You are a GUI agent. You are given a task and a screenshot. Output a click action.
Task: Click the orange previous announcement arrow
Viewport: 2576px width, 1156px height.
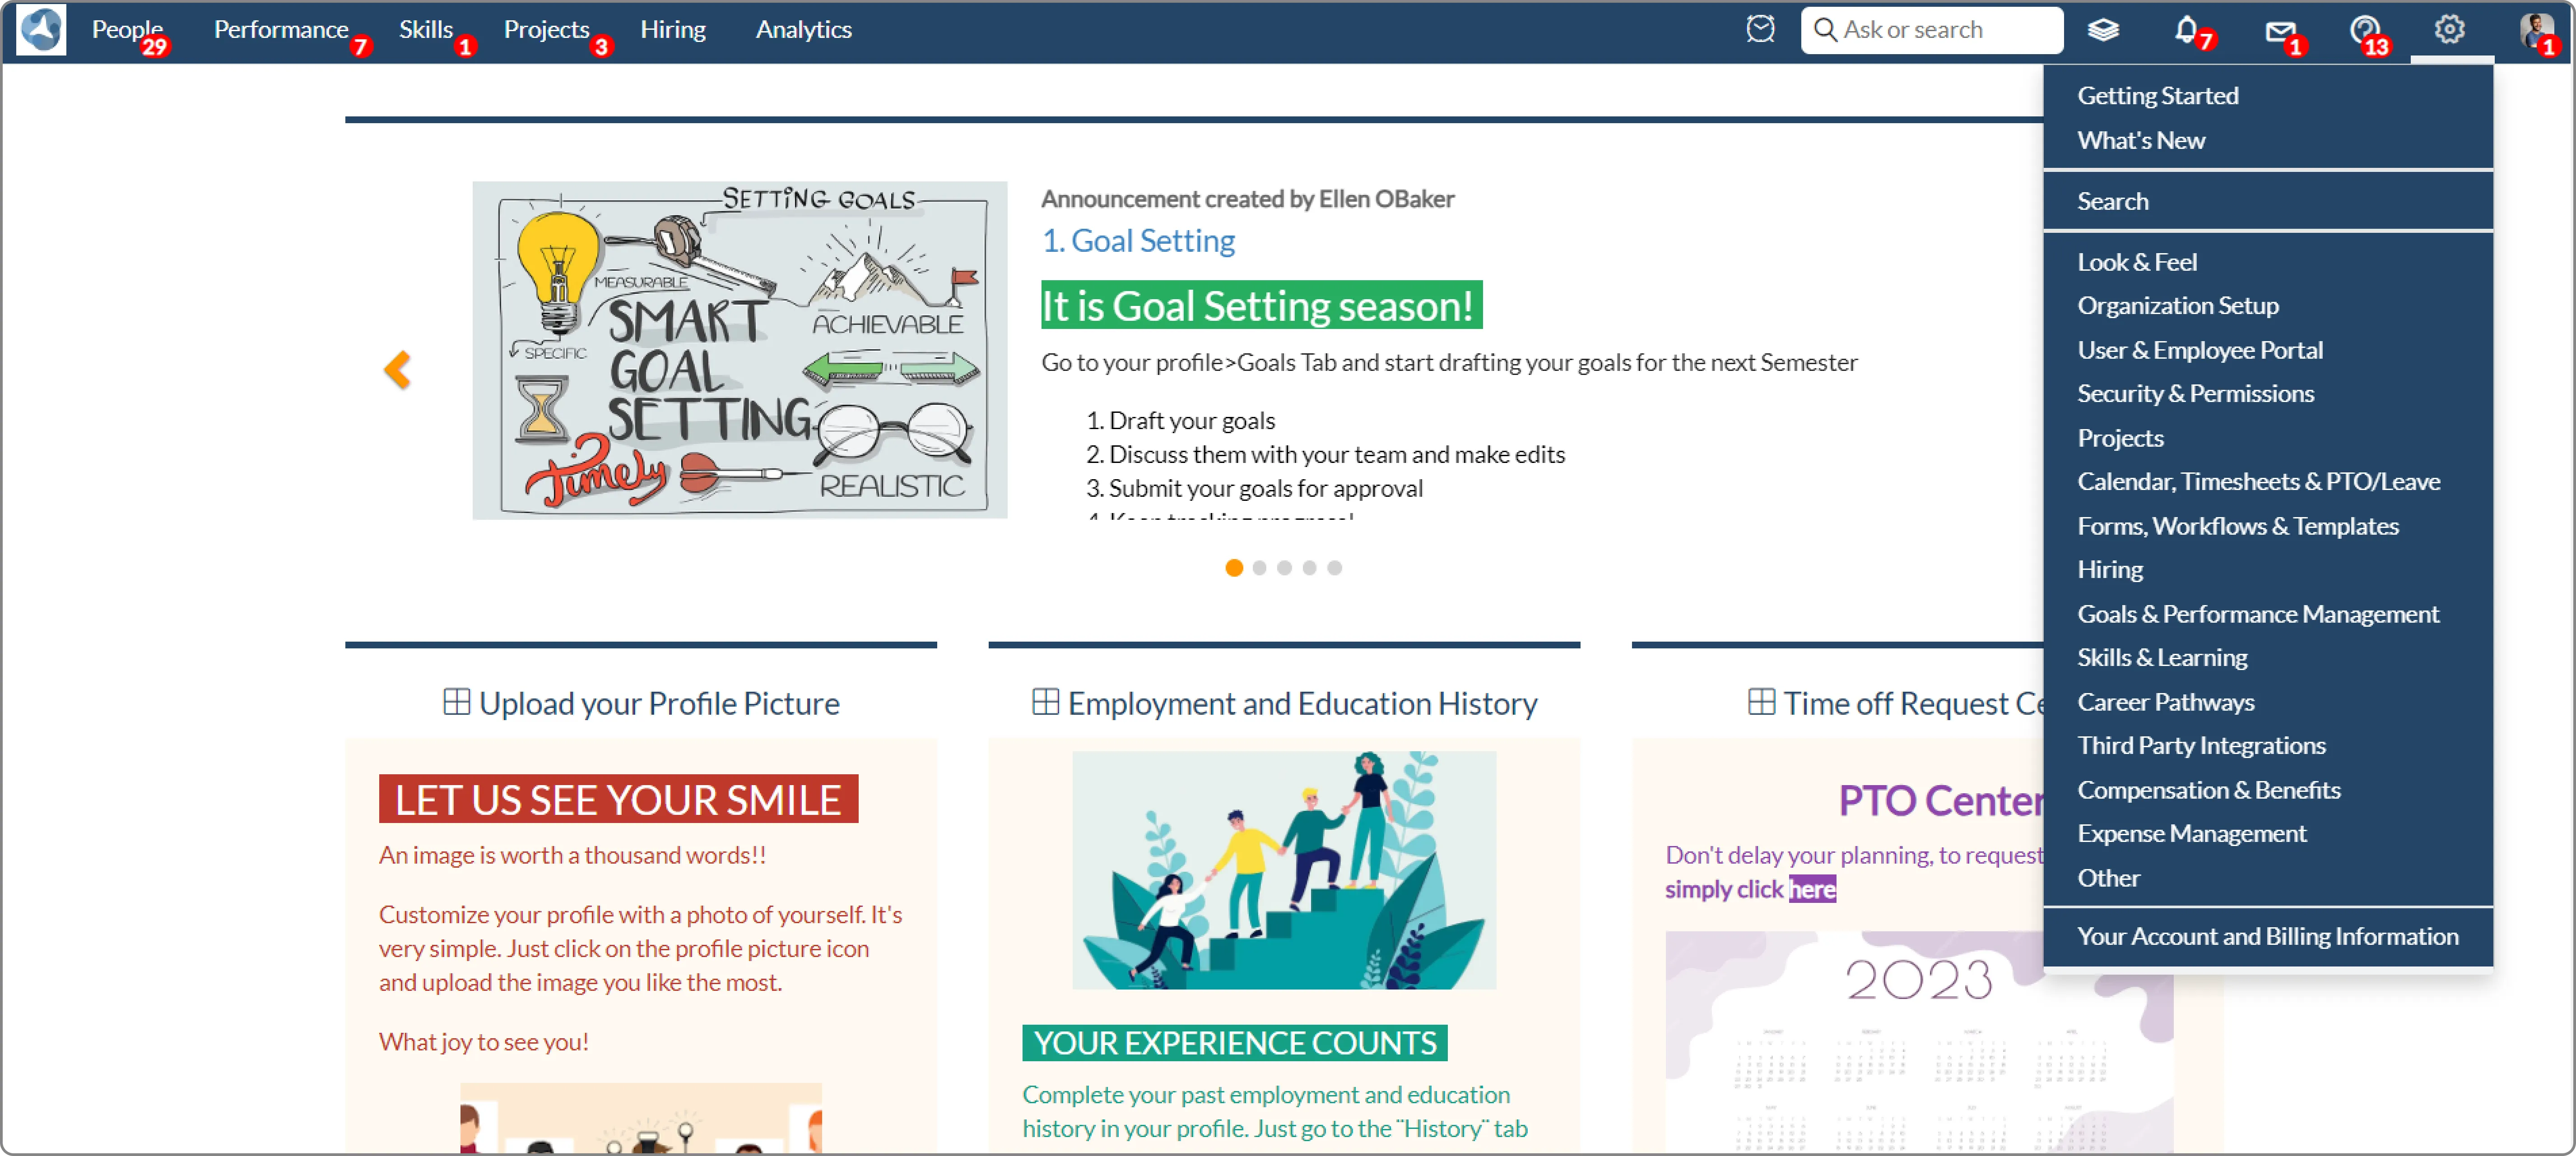coord(397,370)
